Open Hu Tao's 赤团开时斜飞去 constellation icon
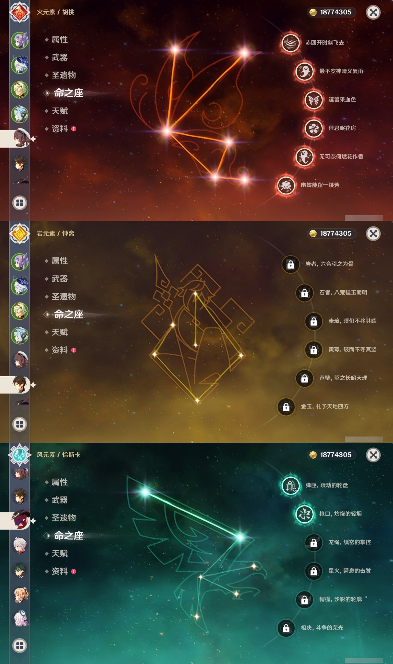 click(x=290, y=43)
